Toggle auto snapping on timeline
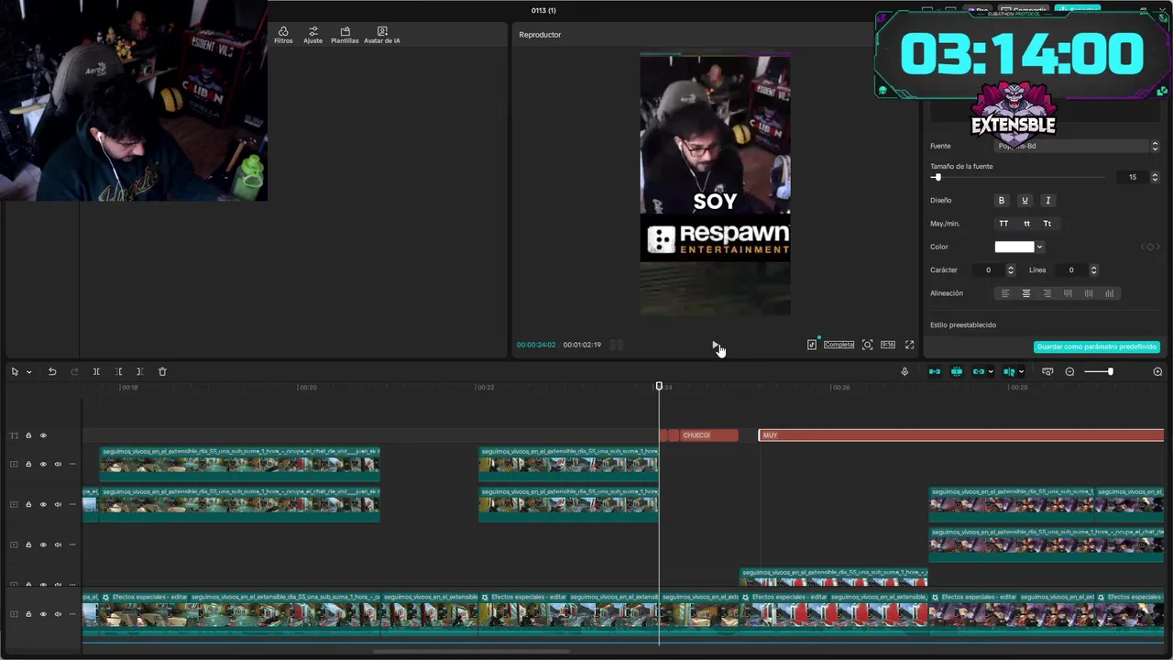The height and width of the screenshot is (660, 1173). point(957,371)
